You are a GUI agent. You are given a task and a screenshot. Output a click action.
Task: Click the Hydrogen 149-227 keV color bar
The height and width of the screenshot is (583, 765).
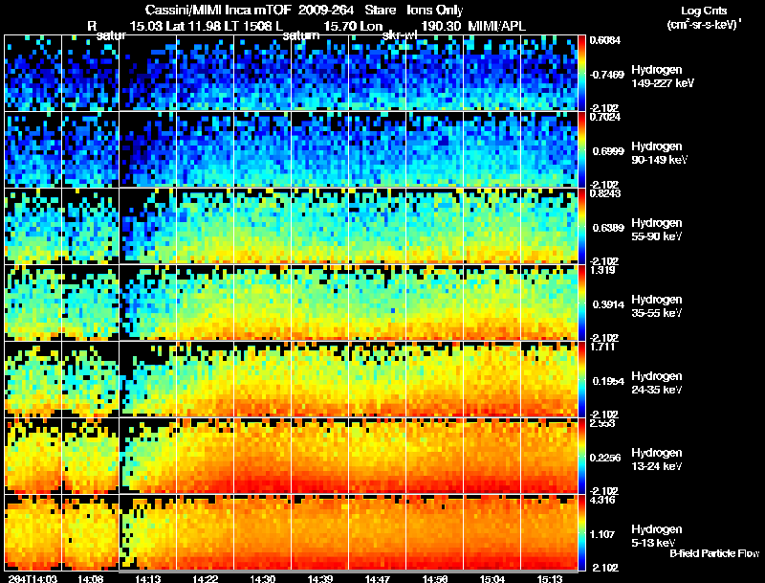tap(581, 73)
